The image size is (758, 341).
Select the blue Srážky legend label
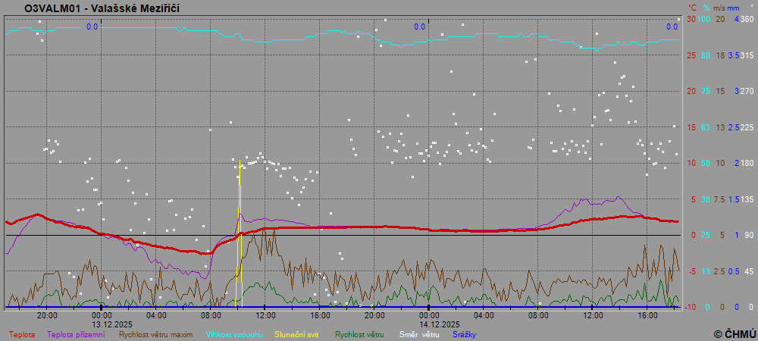click(465, 334)
